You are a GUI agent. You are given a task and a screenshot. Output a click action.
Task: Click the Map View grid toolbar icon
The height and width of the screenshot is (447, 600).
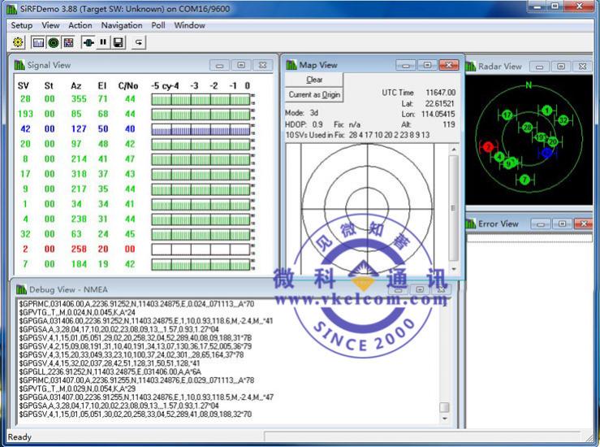pos(68,42)
